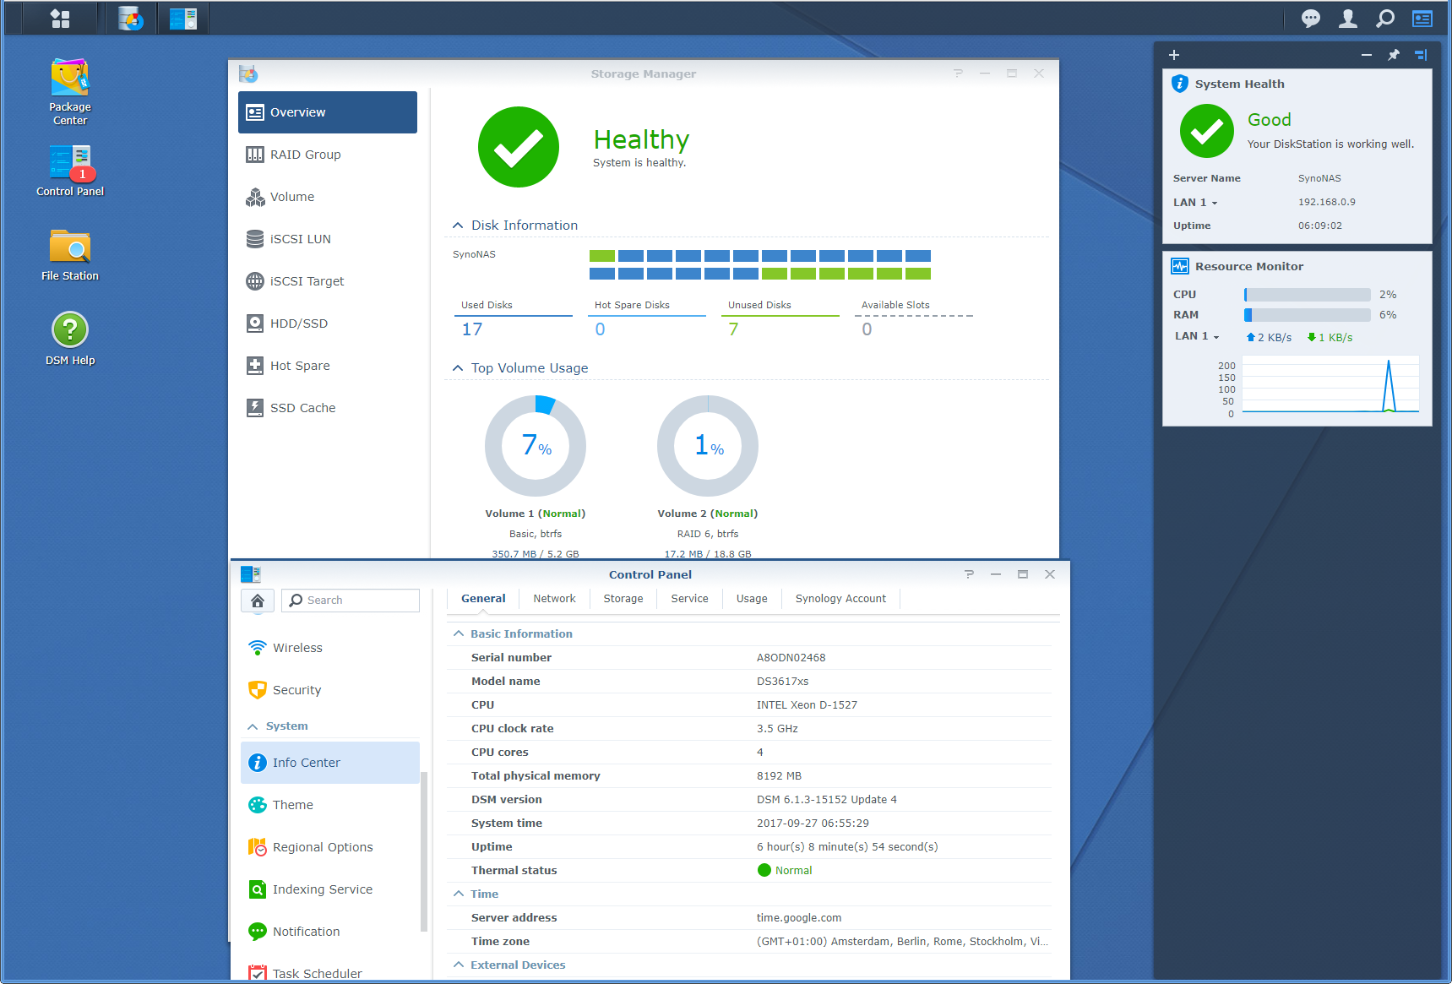This screenshot has height=984, width=1452.
Task: Open LAN 1 dropdown in Resource Monitor
Action: [x=1197, y=336]
